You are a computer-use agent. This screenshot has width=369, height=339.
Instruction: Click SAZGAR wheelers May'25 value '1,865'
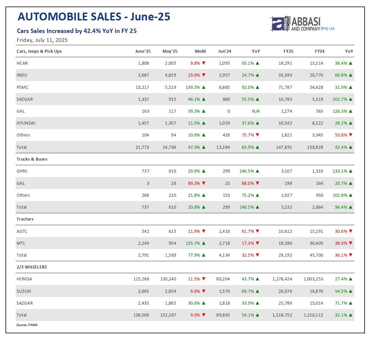pos(170,303)
